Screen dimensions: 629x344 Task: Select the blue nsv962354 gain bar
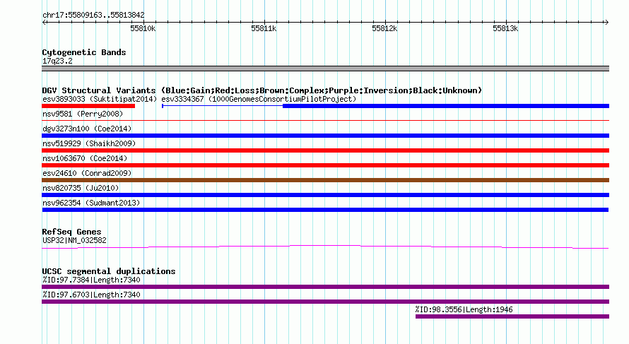[x=325, y=210]
